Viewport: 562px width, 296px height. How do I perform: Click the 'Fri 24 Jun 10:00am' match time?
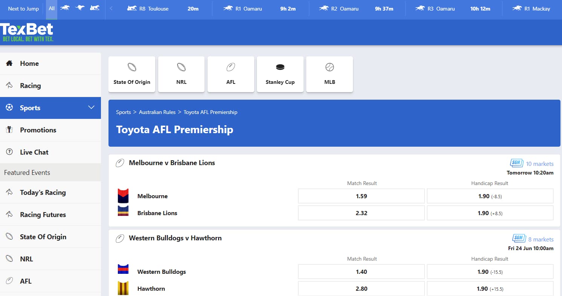pyautogui.click(x=531, y=248)
